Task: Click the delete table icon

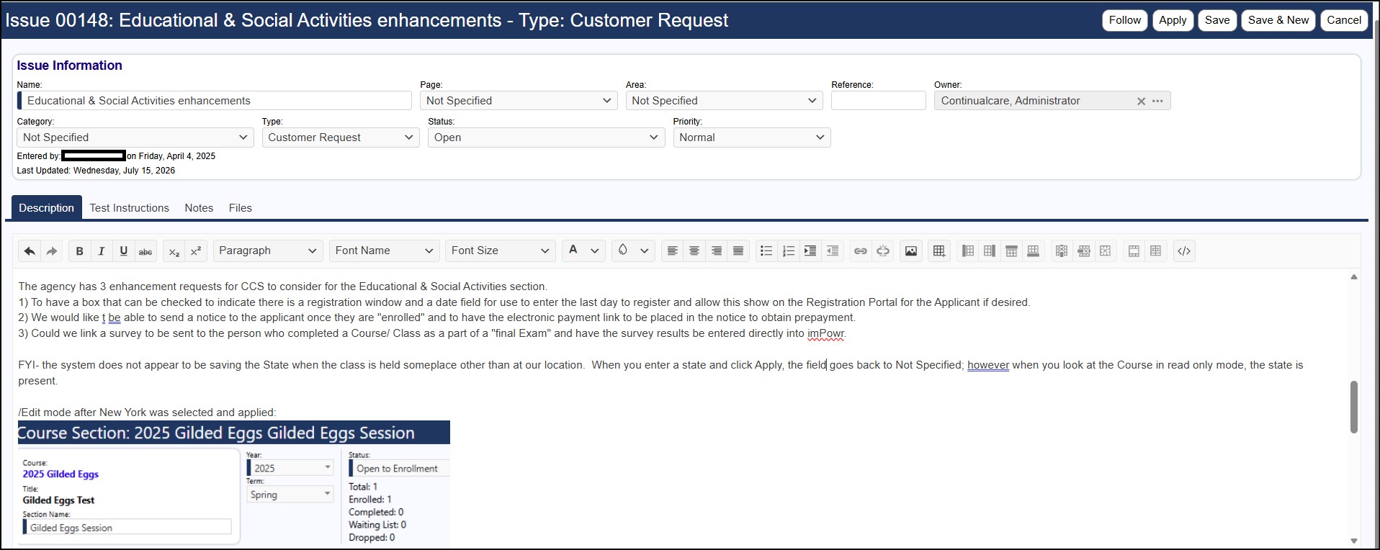Action: click(1106, 251)
